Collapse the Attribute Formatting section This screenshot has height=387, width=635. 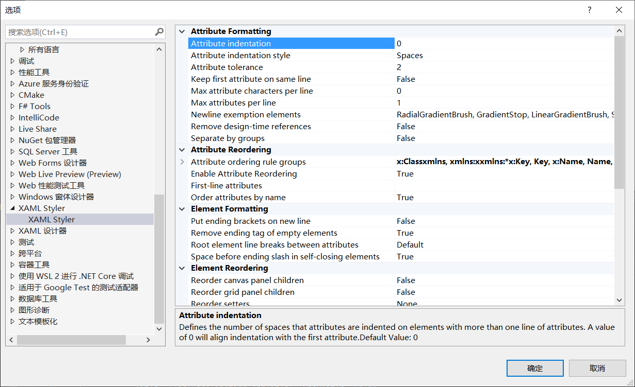click(x=182, y=31)
